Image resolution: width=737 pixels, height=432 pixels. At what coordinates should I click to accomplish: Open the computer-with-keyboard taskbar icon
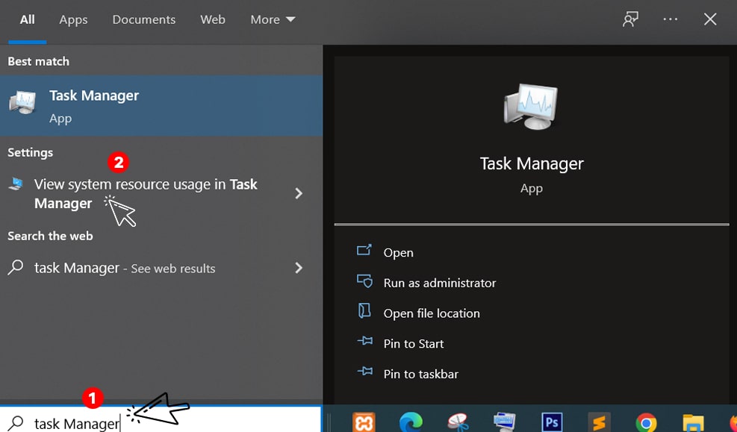pyautogui.click(x=505, y=422)
